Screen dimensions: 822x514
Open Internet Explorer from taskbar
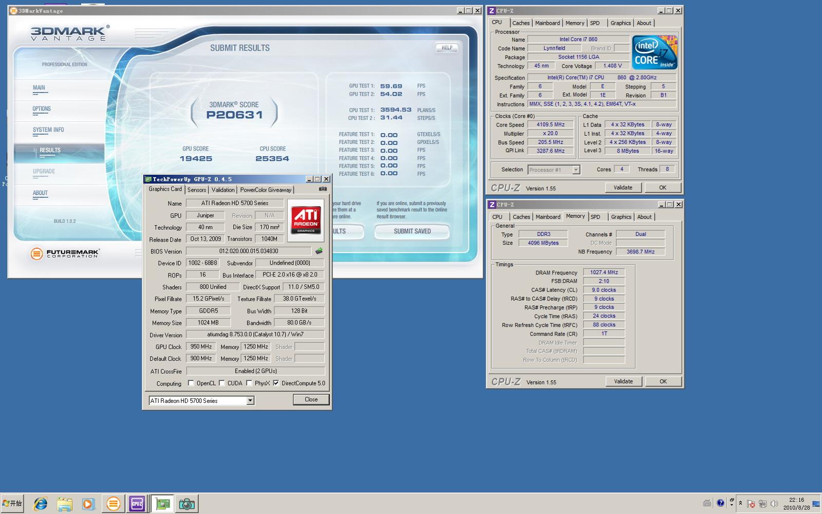tap(40, 504)
